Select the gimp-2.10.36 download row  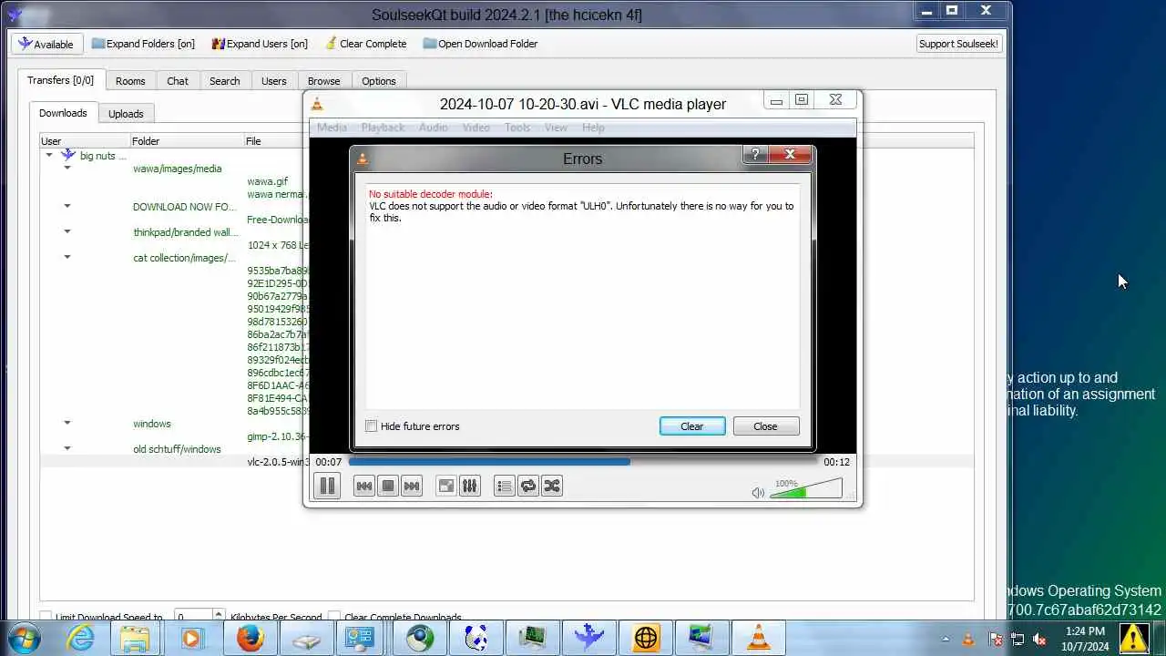pos(277,436)
